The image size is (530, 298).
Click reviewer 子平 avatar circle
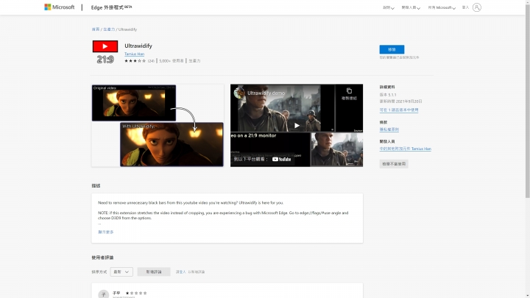104,294
